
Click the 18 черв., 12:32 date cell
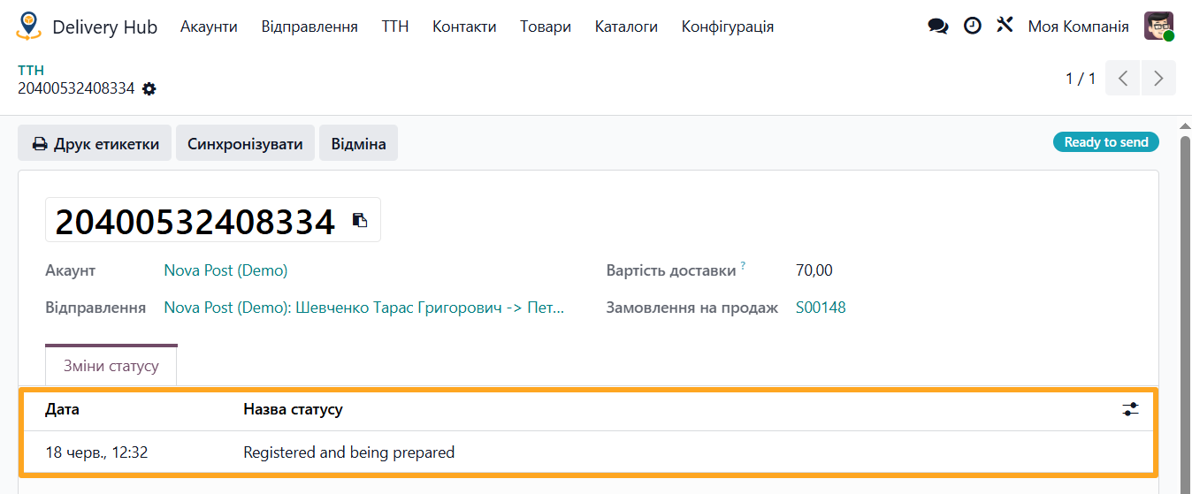[96, 452]
